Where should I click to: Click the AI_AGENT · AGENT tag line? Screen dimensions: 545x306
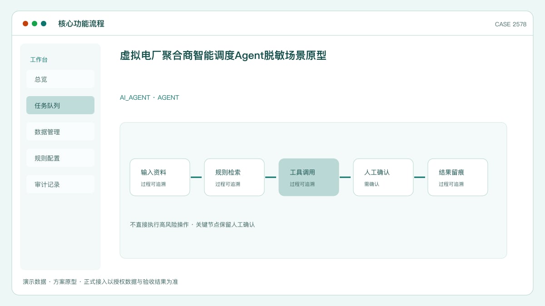point(149,97)
